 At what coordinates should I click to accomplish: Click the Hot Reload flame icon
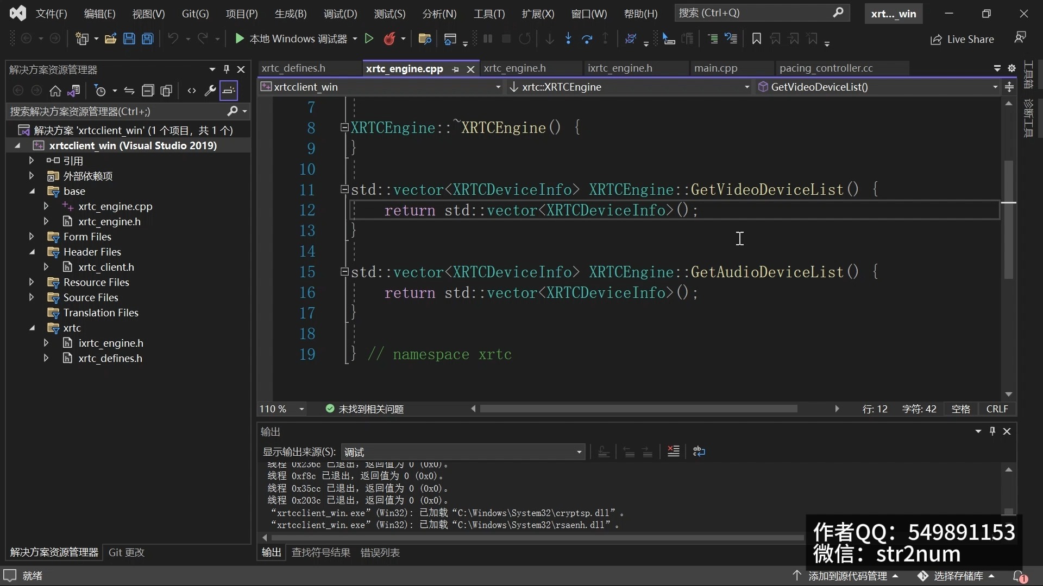(389, 39)
